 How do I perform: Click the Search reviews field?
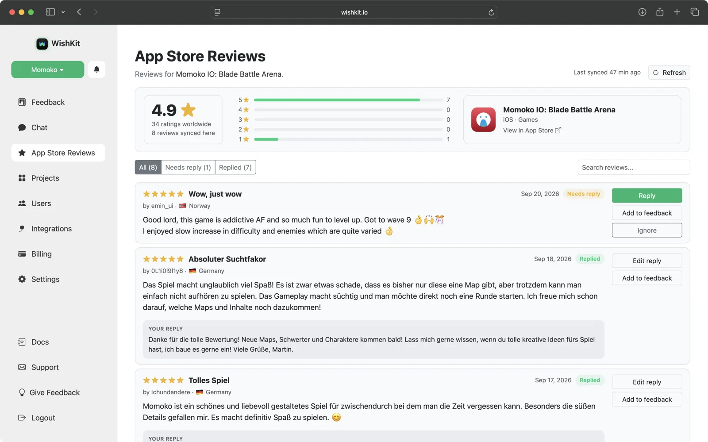click(634, 167)
